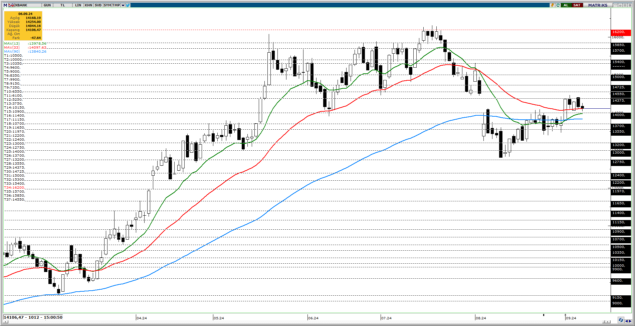Click the blue sync arrows icon
Viewport: 635px width, 326px height.
click(620, 320)
